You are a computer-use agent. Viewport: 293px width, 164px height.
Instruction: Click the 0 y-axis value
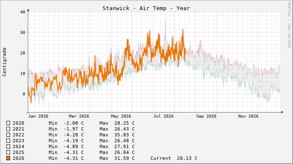coord(24,94)
